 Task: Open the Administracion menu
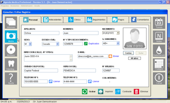point(27,6)
